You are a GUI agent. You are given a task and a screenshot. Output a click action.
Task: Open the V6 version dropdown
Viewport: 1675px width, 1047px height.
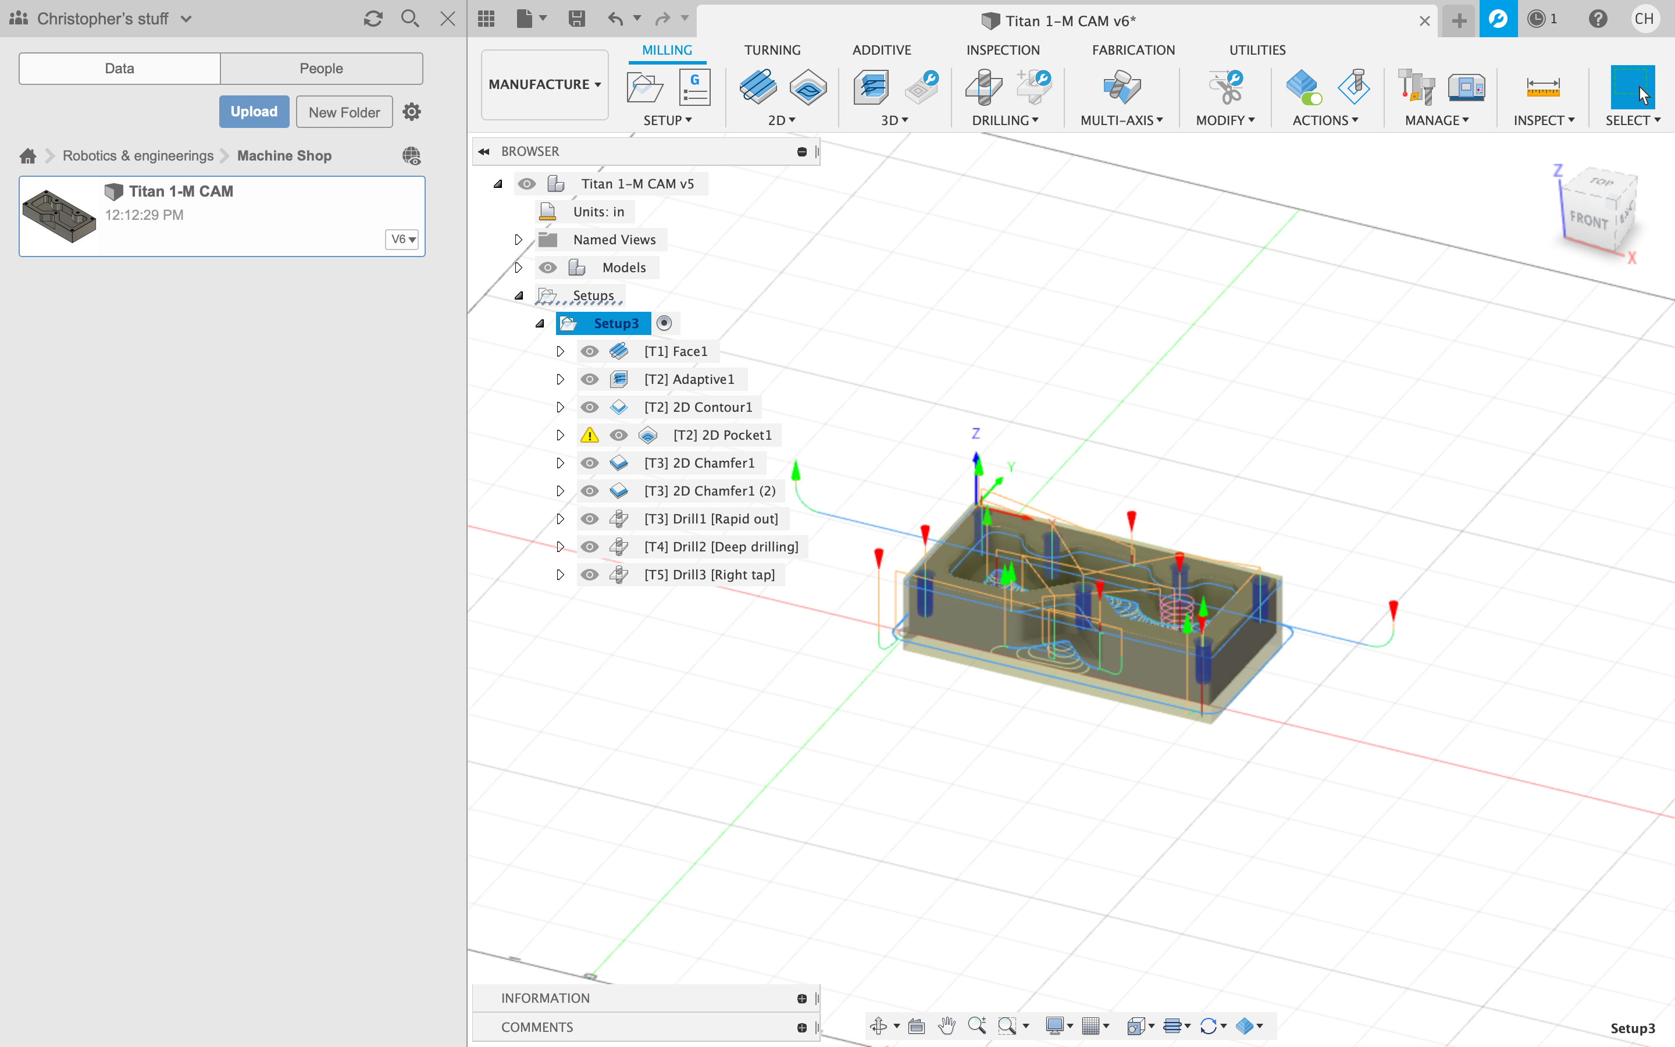tap(402, 240)
